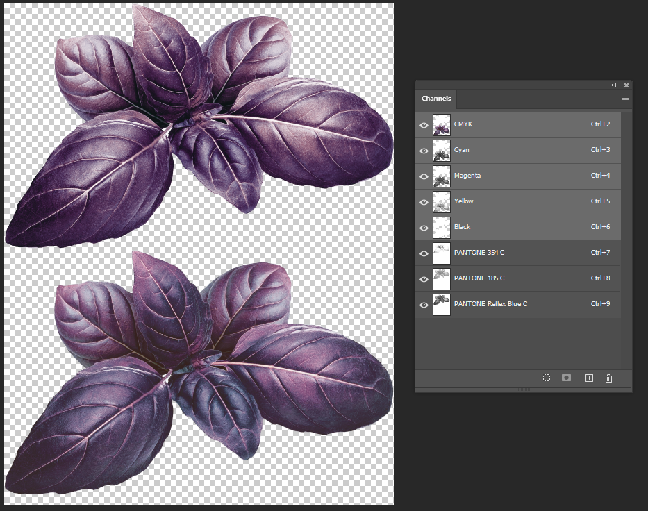Turn off PANTONE Reflex Blue C visibility
This screenshot has height=511, width=648.
424,305
